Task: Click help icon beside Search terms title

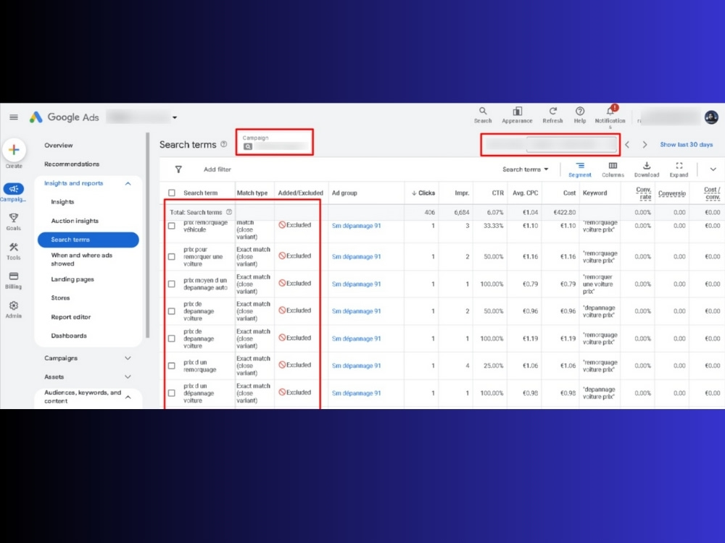Action: [x=224, y=144]
